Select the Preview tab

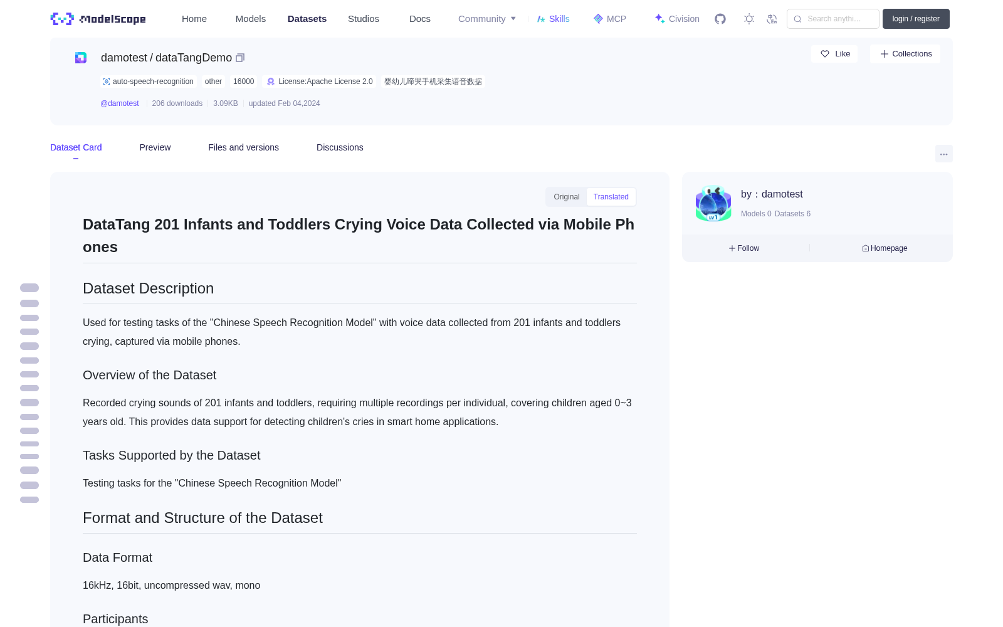[155, 147]
